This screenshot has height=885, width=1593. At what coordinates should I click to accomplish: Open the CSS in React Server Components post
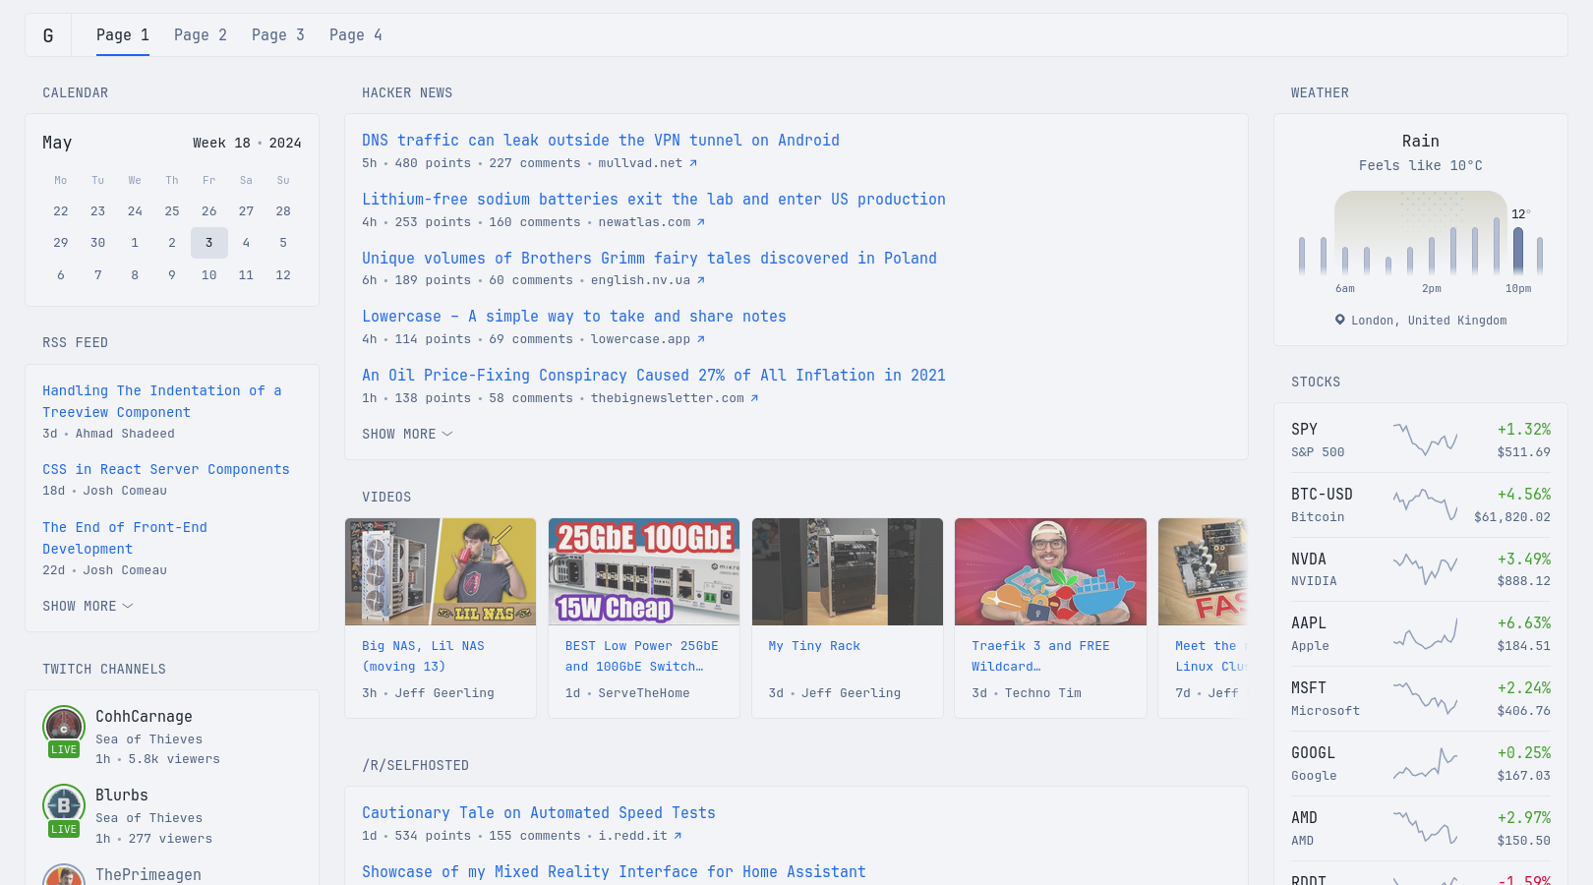point(166,469)
